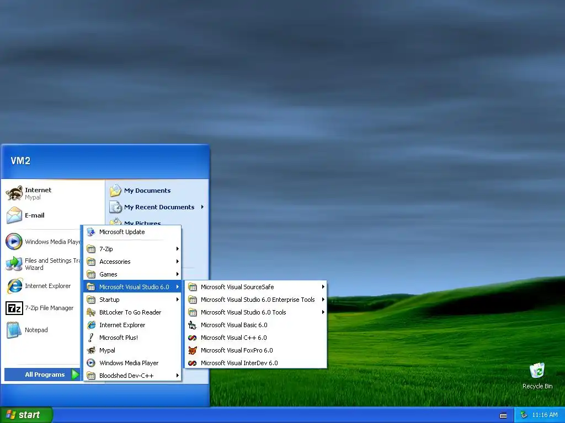
Task: Expand Microsoft Visual SourceSafe submenu arrow
Action: (x=323, y=286)
